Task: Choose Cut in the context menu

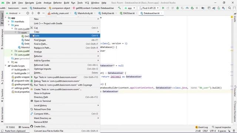Action: tap(65, 28)
